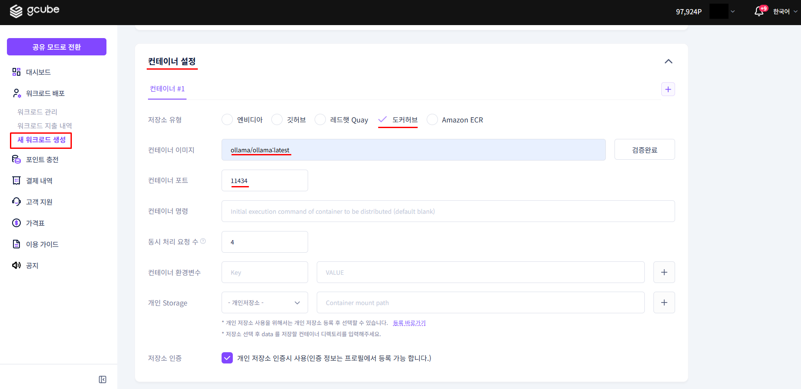801x389 pixels.
Task: Switch to the 컨테이너 #1 tab
Action: click(x=167, y=89)
